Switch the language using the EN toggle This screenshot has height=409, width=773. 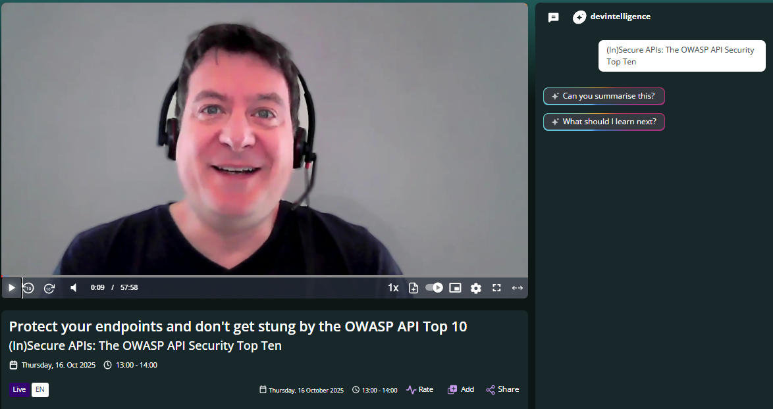[x=40, y=389]
